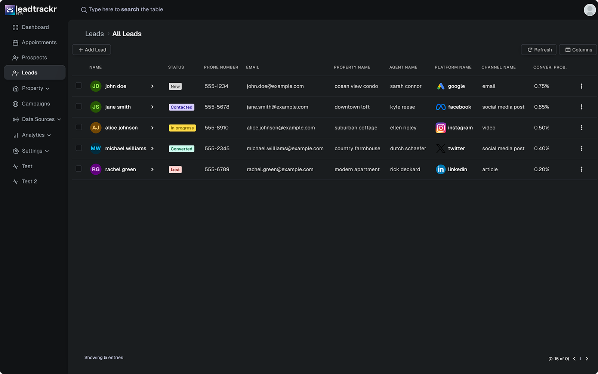Click the LinkedIn platform icon
This screenshot has height=374, width=598.
tap(441, 169)
